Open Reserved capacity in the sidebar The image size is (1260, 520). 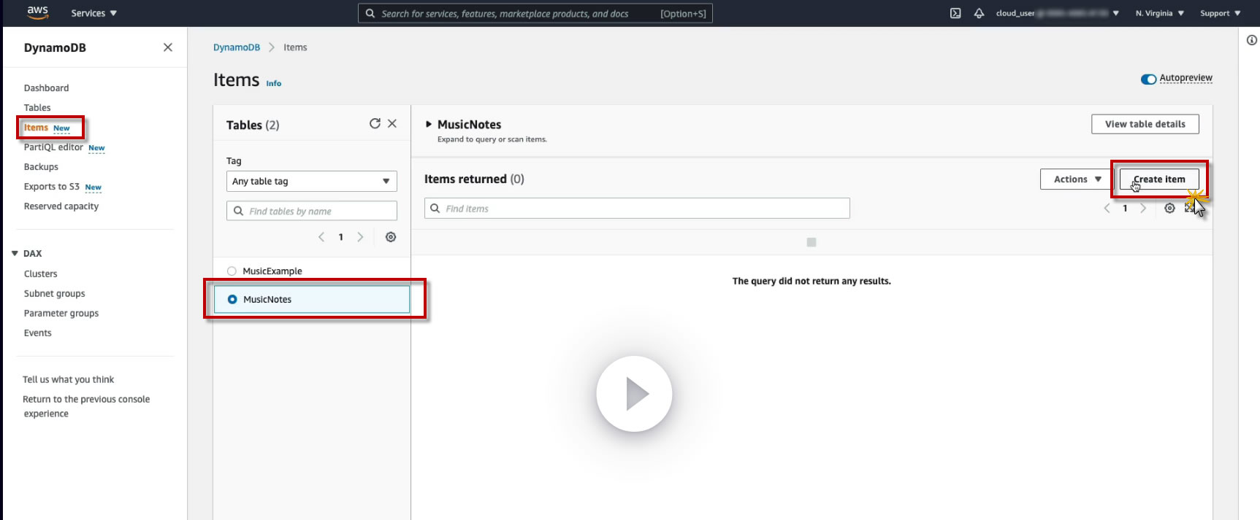coord(61,206)
